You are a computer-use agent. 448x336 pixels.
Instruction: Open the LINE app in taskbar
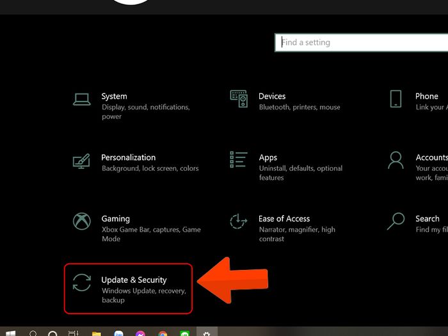click(x=185, y=333)
